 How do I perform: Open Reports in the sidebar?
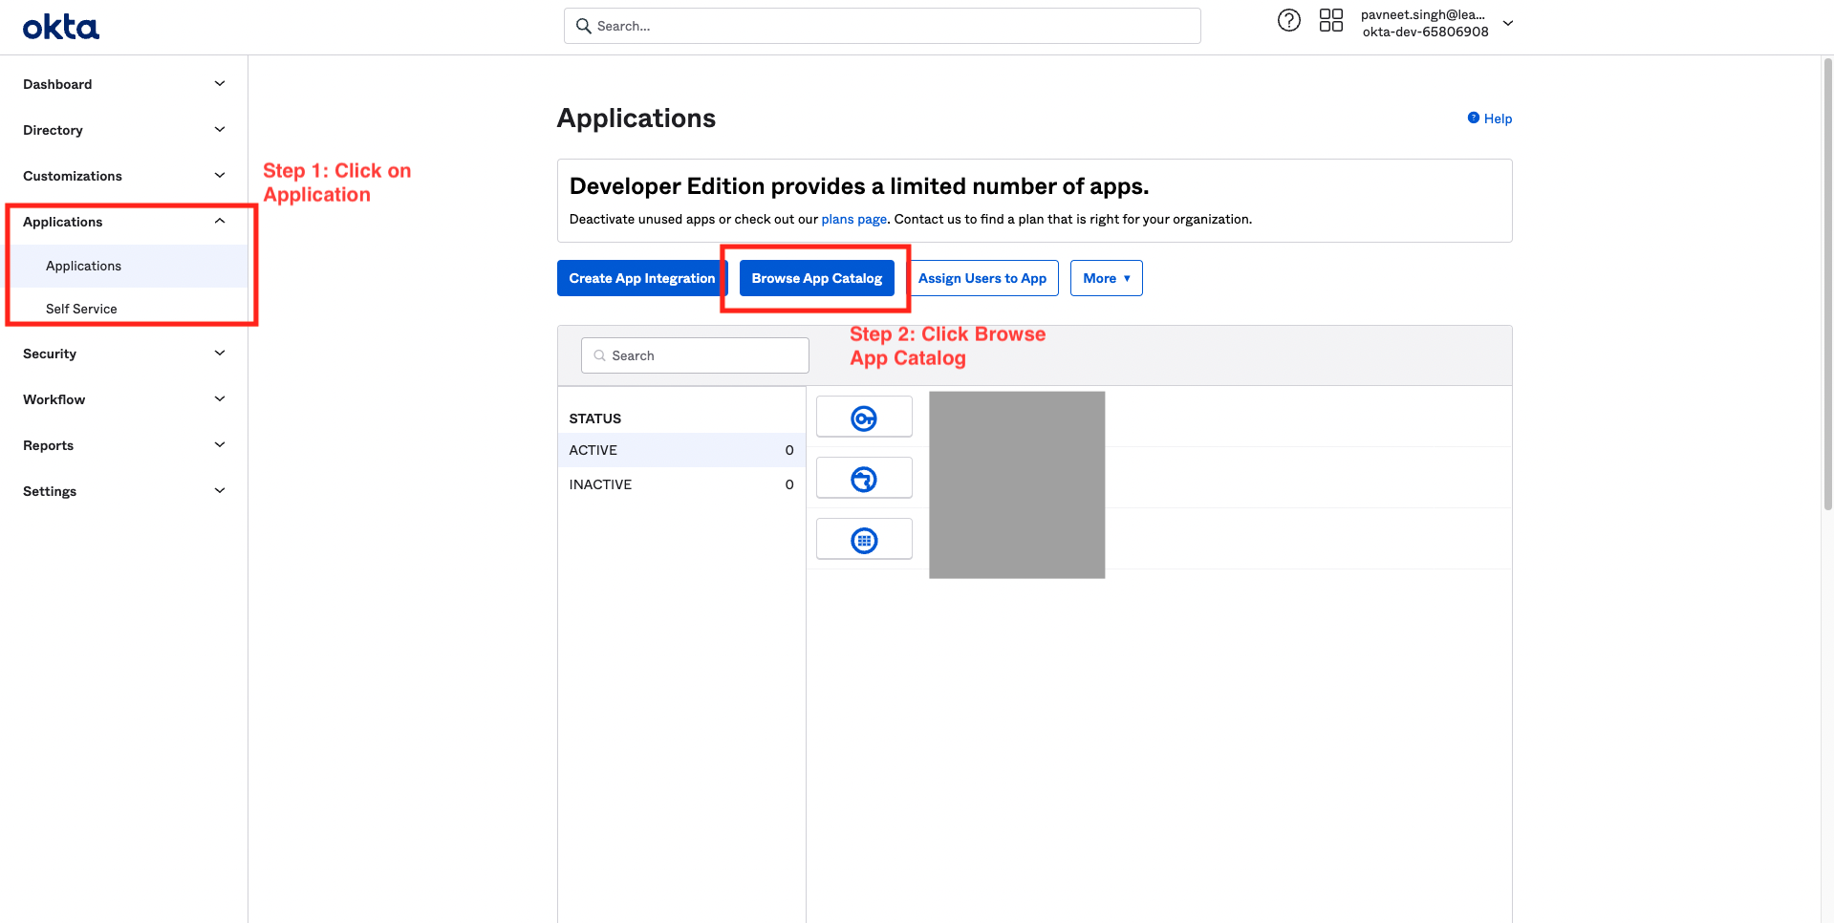click(x=48, y=445)
